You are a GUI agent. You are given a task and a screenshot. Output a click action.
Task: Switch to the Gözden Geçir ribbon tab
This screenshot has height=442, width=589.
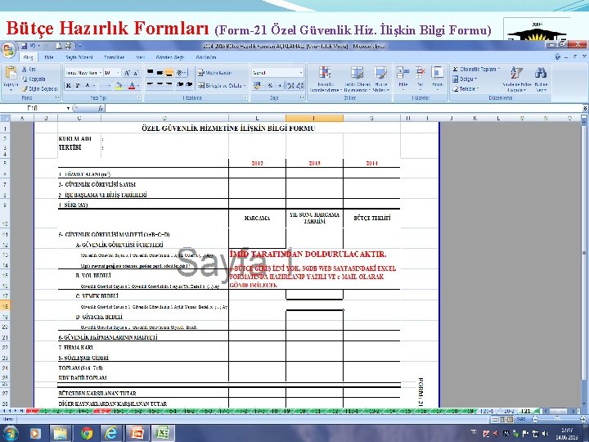point(170,57)
